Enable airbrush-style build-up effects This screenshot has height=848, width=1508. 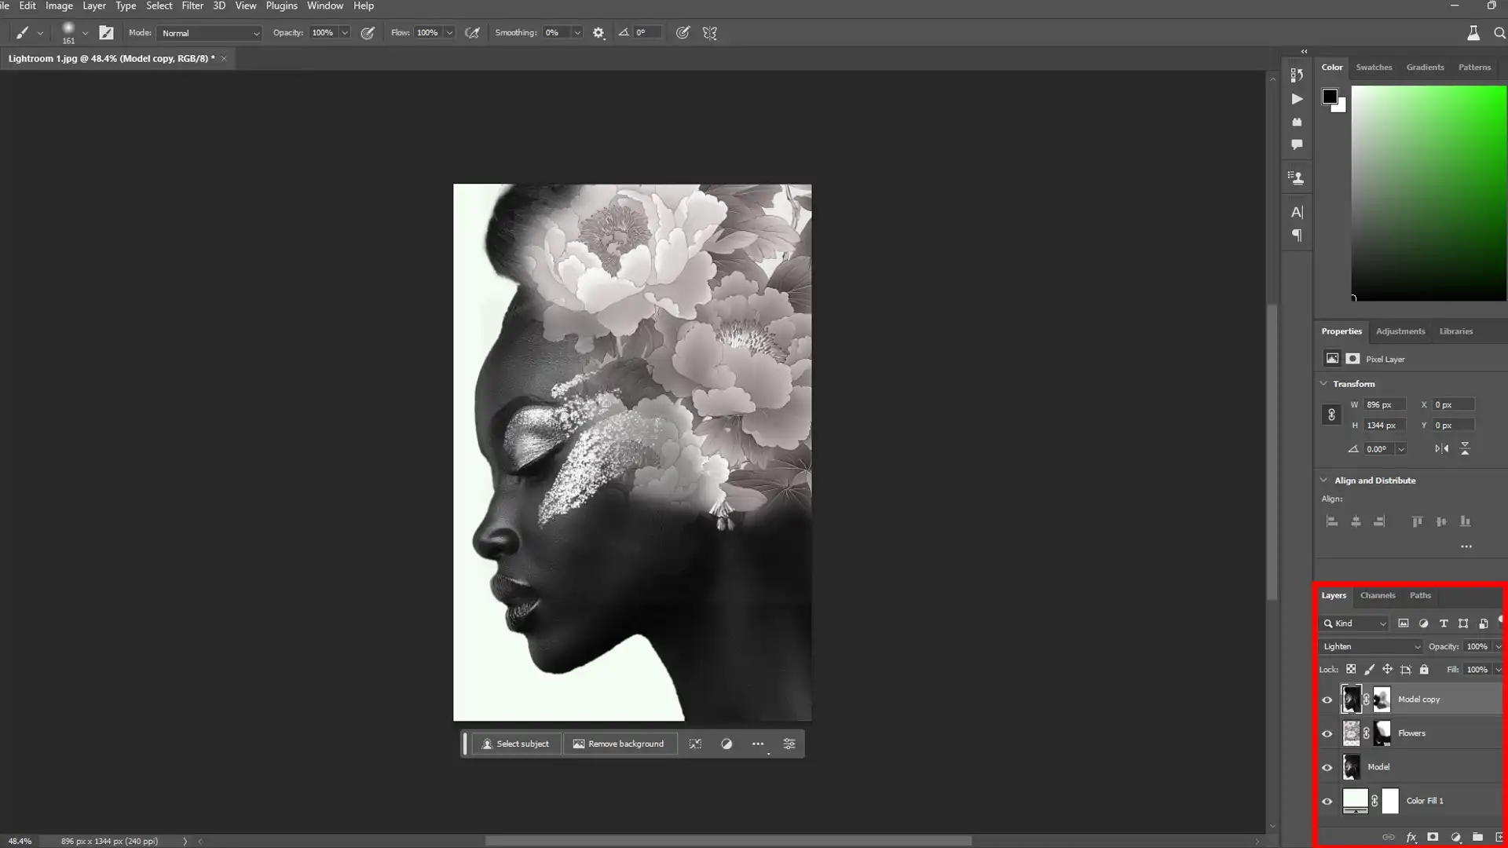472,33
